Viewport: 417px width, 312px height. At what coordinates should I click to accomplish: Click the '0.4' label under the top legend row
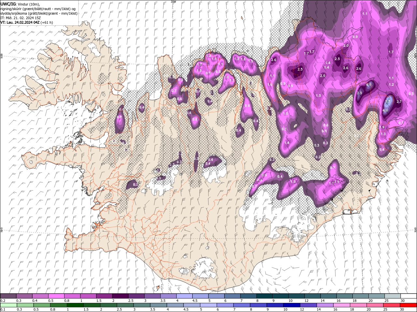35,301
